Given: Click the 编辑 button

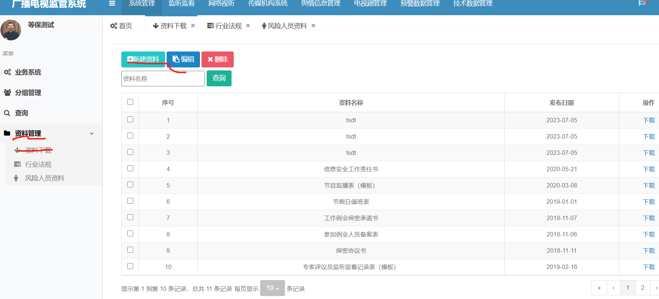Looking at the screenshot, I should 183,59.
